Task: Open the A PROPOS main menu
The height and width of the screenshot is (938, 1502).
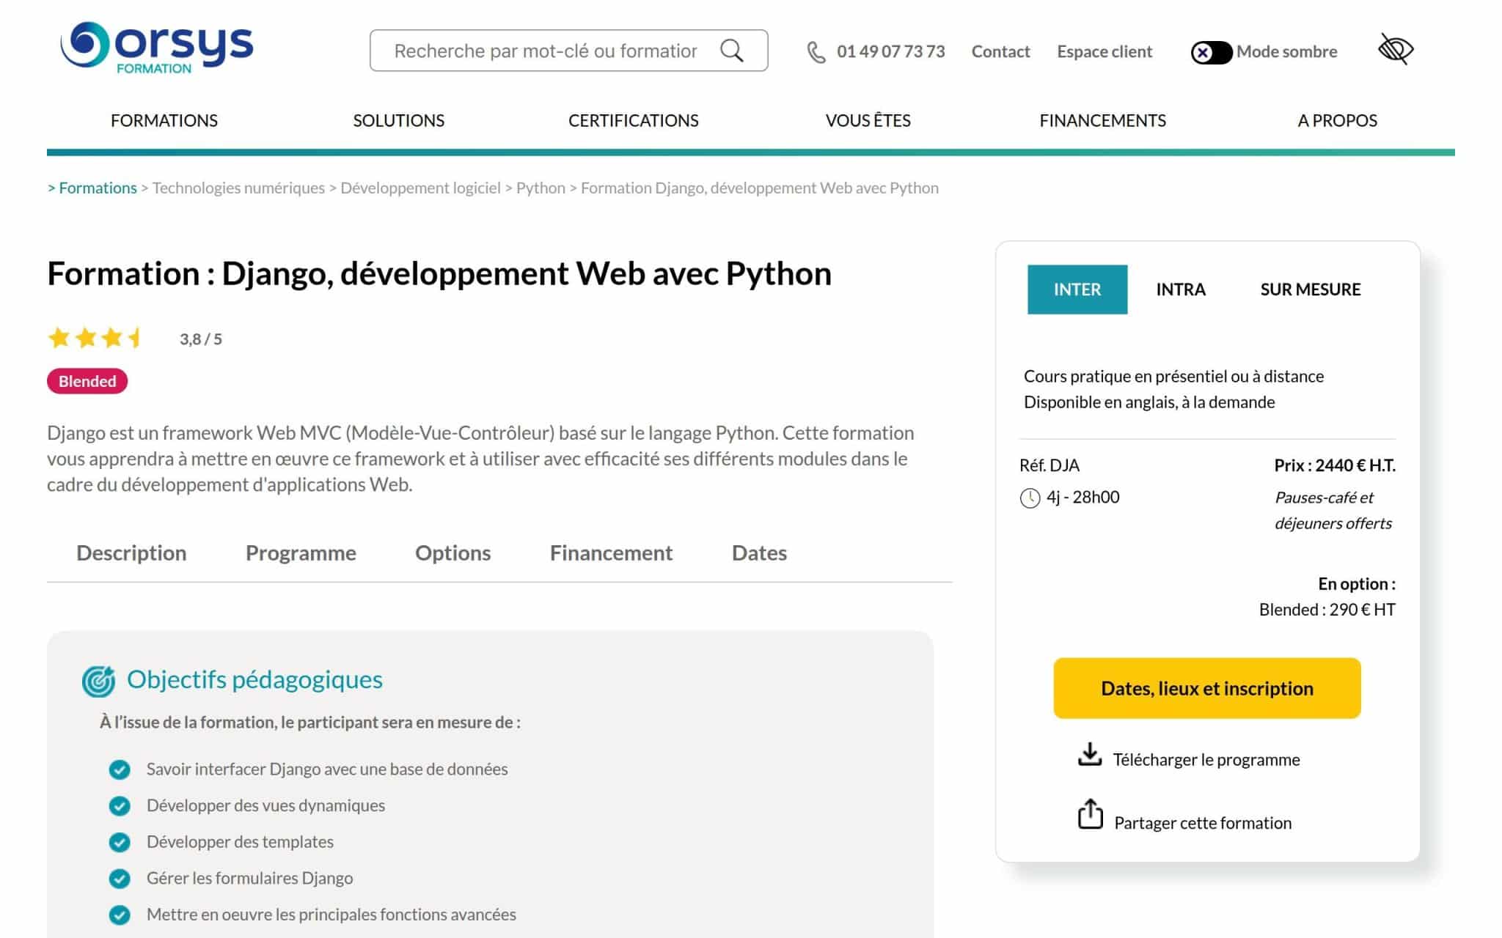Action: click(1338, 120)
